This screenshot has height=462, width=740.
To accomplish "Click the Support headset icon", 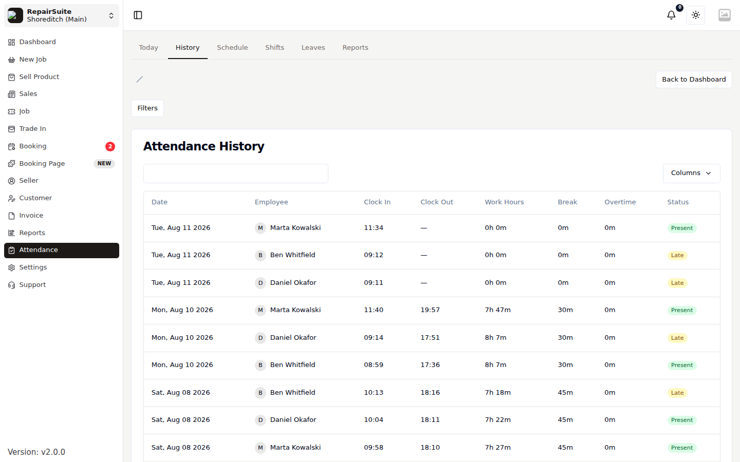I will [11, 285].
